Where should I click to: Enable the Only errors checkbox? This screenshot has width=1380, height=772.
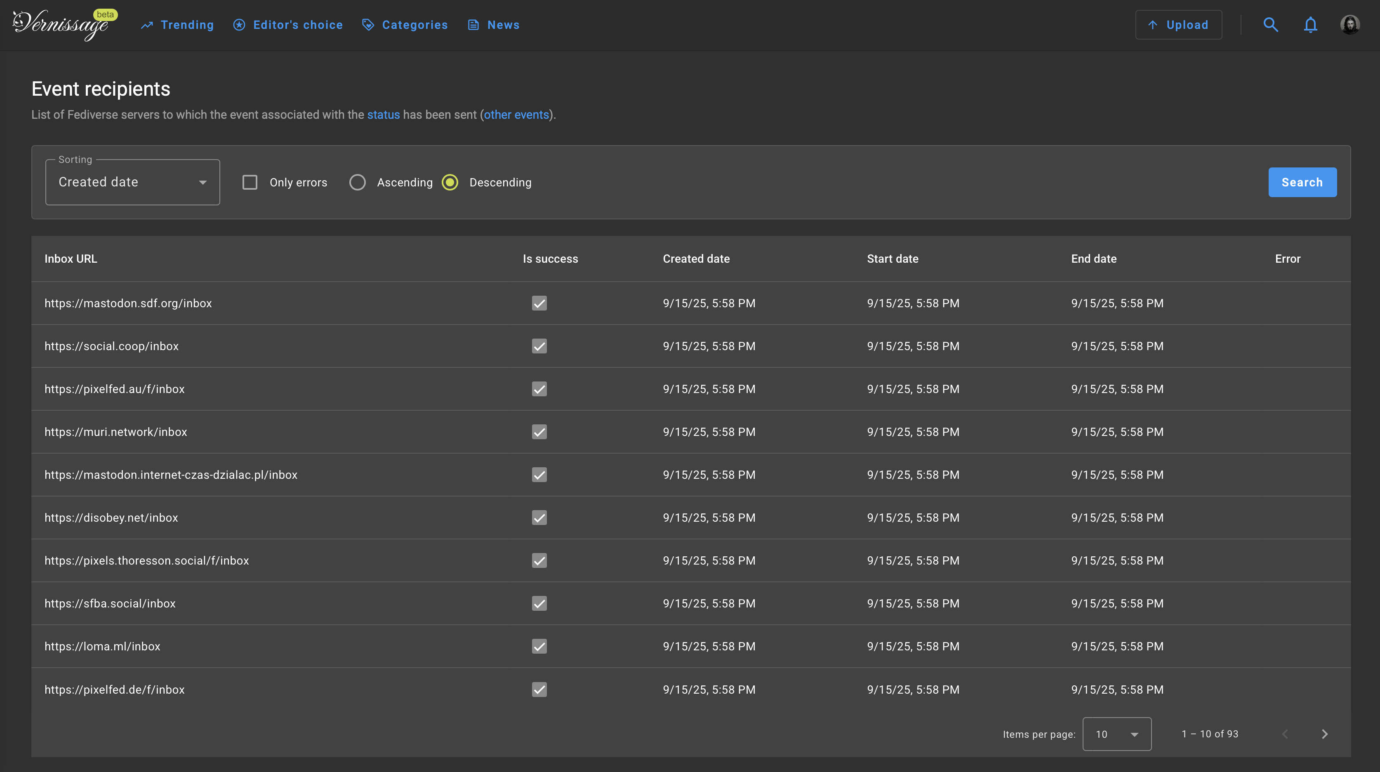click(250, 182)
